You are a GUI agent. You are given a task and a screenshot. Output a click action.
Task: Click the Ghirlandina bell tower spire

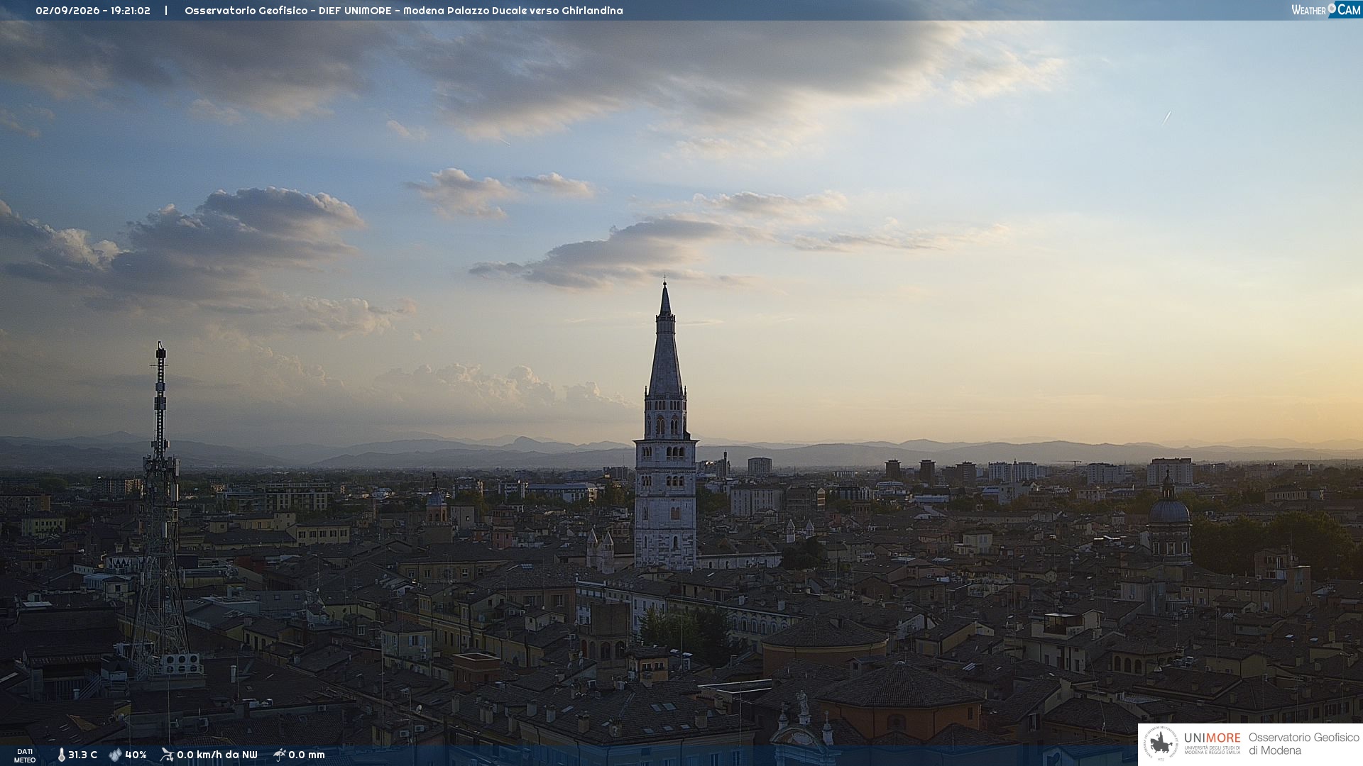pos(665,340)
